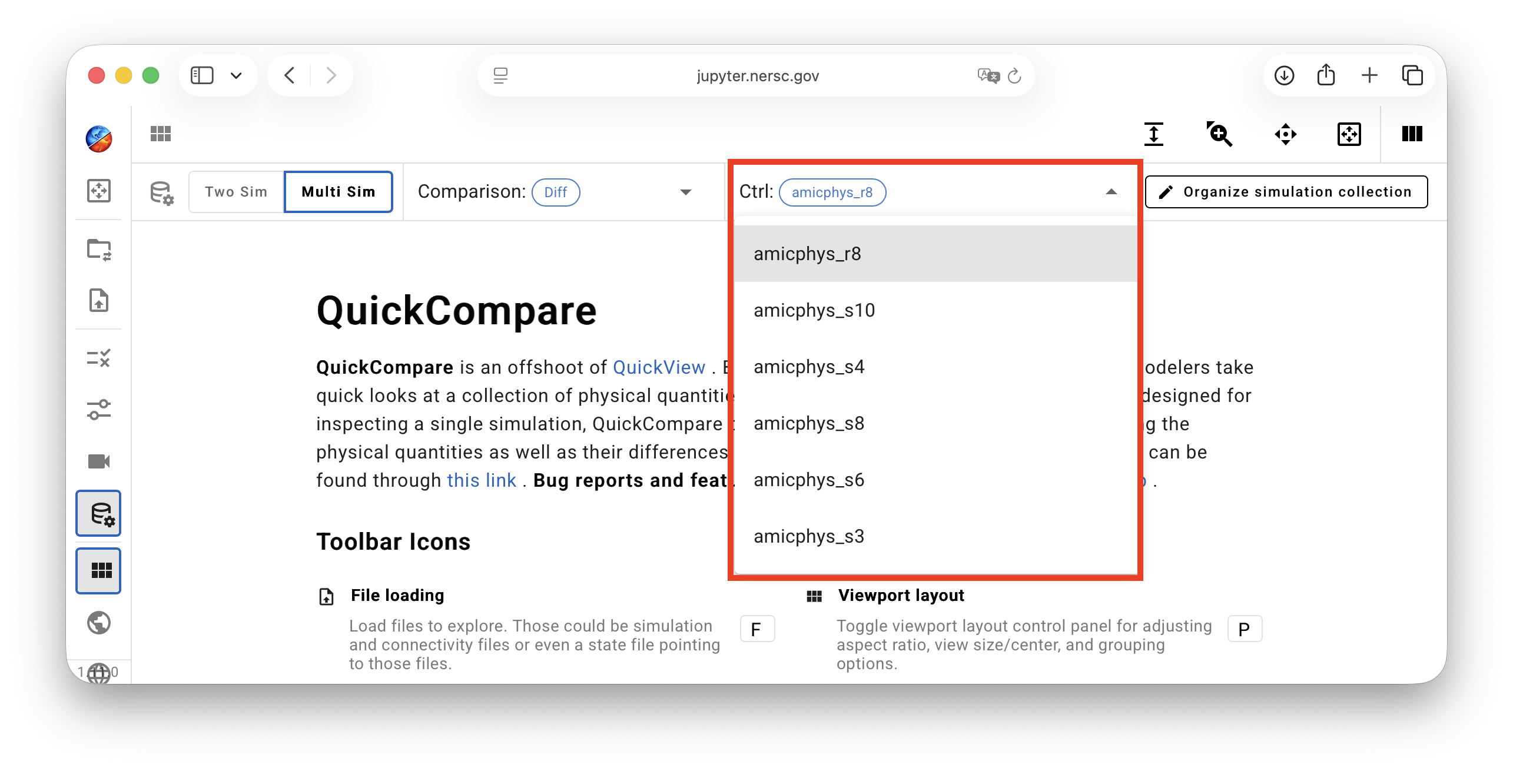Open the Comparison dropdown arrow

coord(685,192)
